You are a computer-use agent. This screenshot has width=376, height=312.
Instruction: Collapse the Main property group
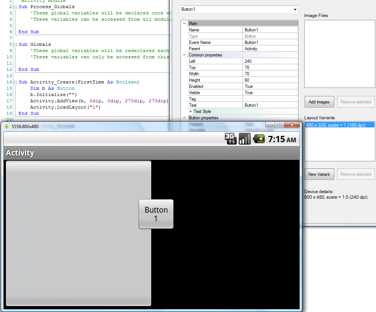pos(184,24)
